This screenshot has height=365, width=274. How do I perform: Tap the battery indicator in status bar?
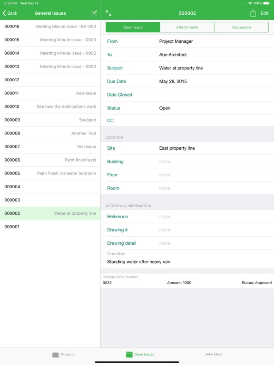point(266,3)
